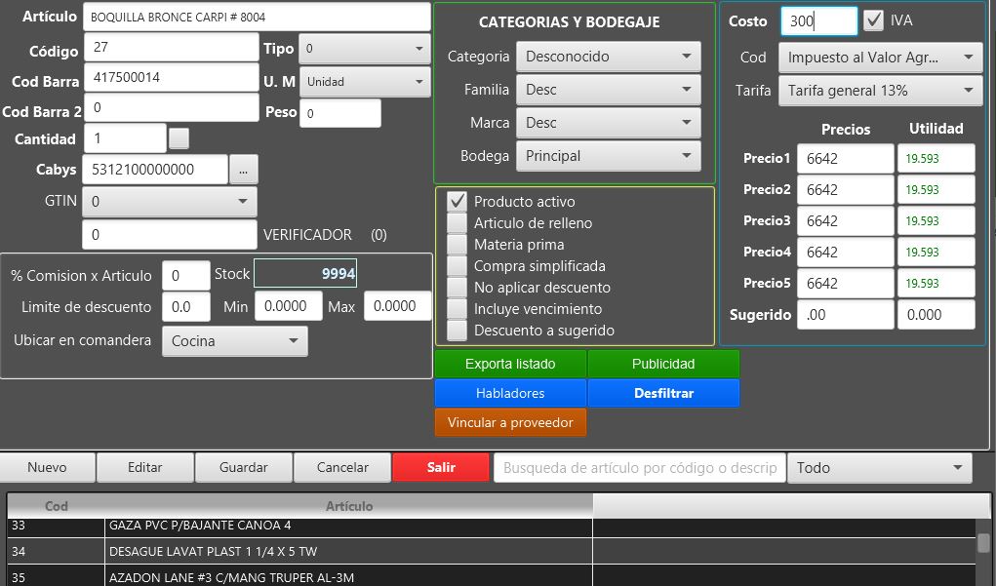Check No aplicar descuento
Screen dimensions: 996x586
(x=457, y=288)
